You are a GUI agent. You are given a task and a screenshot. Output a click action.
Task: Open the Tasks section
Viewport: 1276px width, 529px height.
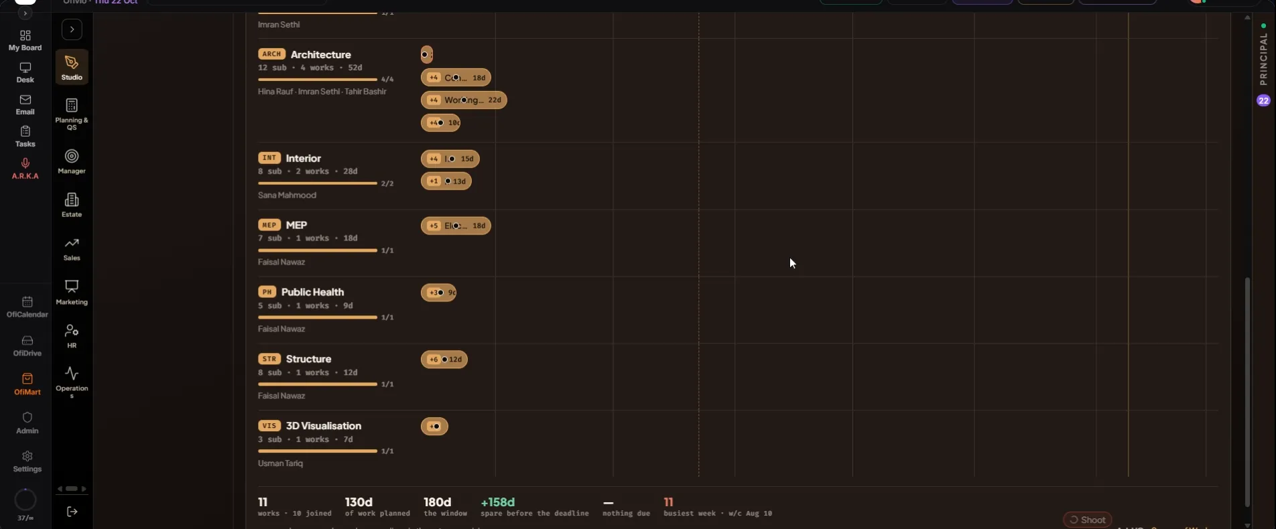pos(25,137)
